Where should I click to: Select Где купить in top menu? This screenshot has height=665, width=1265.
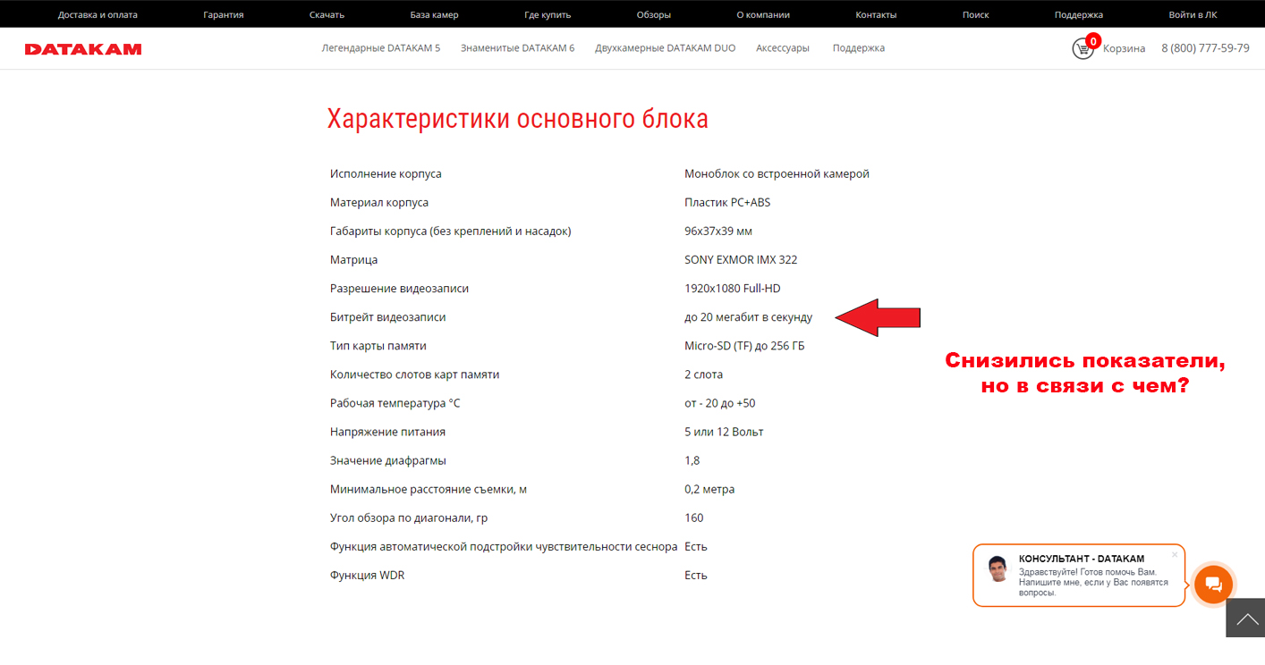548,15
